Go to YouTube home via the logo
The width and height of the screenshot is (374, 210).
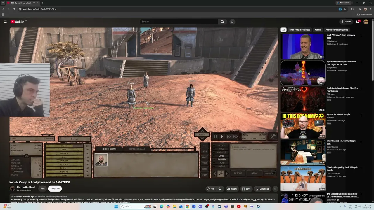click(x=18, y=22)
